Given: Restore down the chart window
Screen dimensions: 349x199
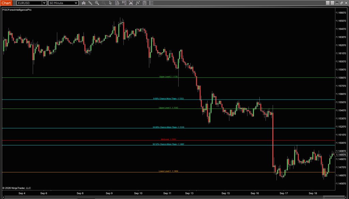Looking at the screenshot, I should point(342,3).
